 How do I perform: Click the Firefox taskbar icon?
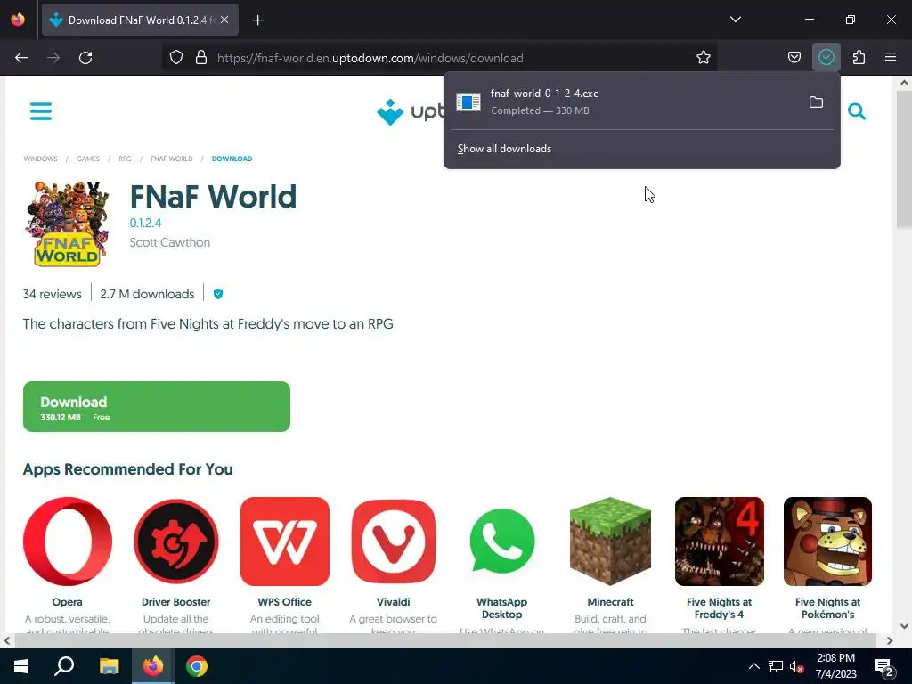(153, 666)
